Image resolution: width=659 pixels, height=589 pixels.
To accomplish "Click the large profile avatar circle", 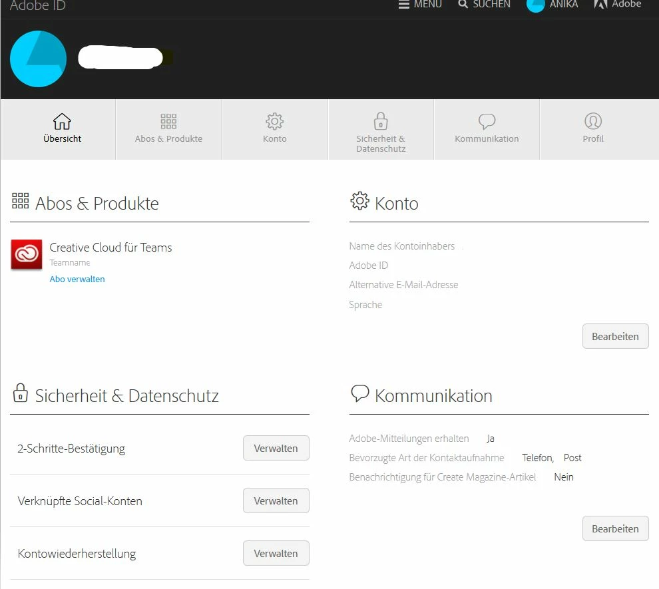I will 38,59.
